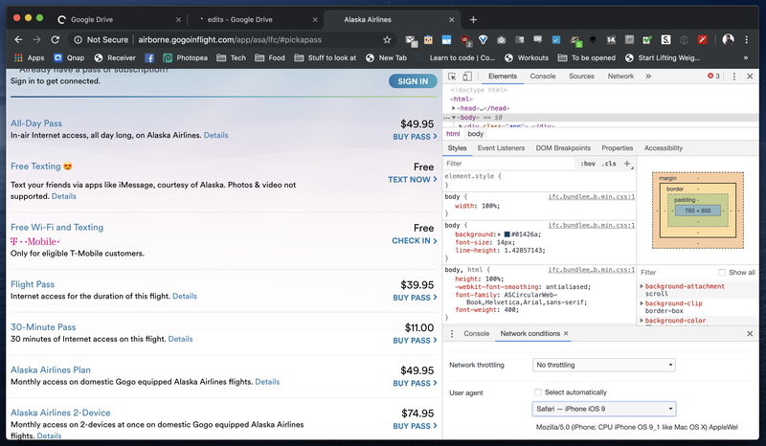
Task: Click the Apps grid bookmark shortcut
Action: 30,57
